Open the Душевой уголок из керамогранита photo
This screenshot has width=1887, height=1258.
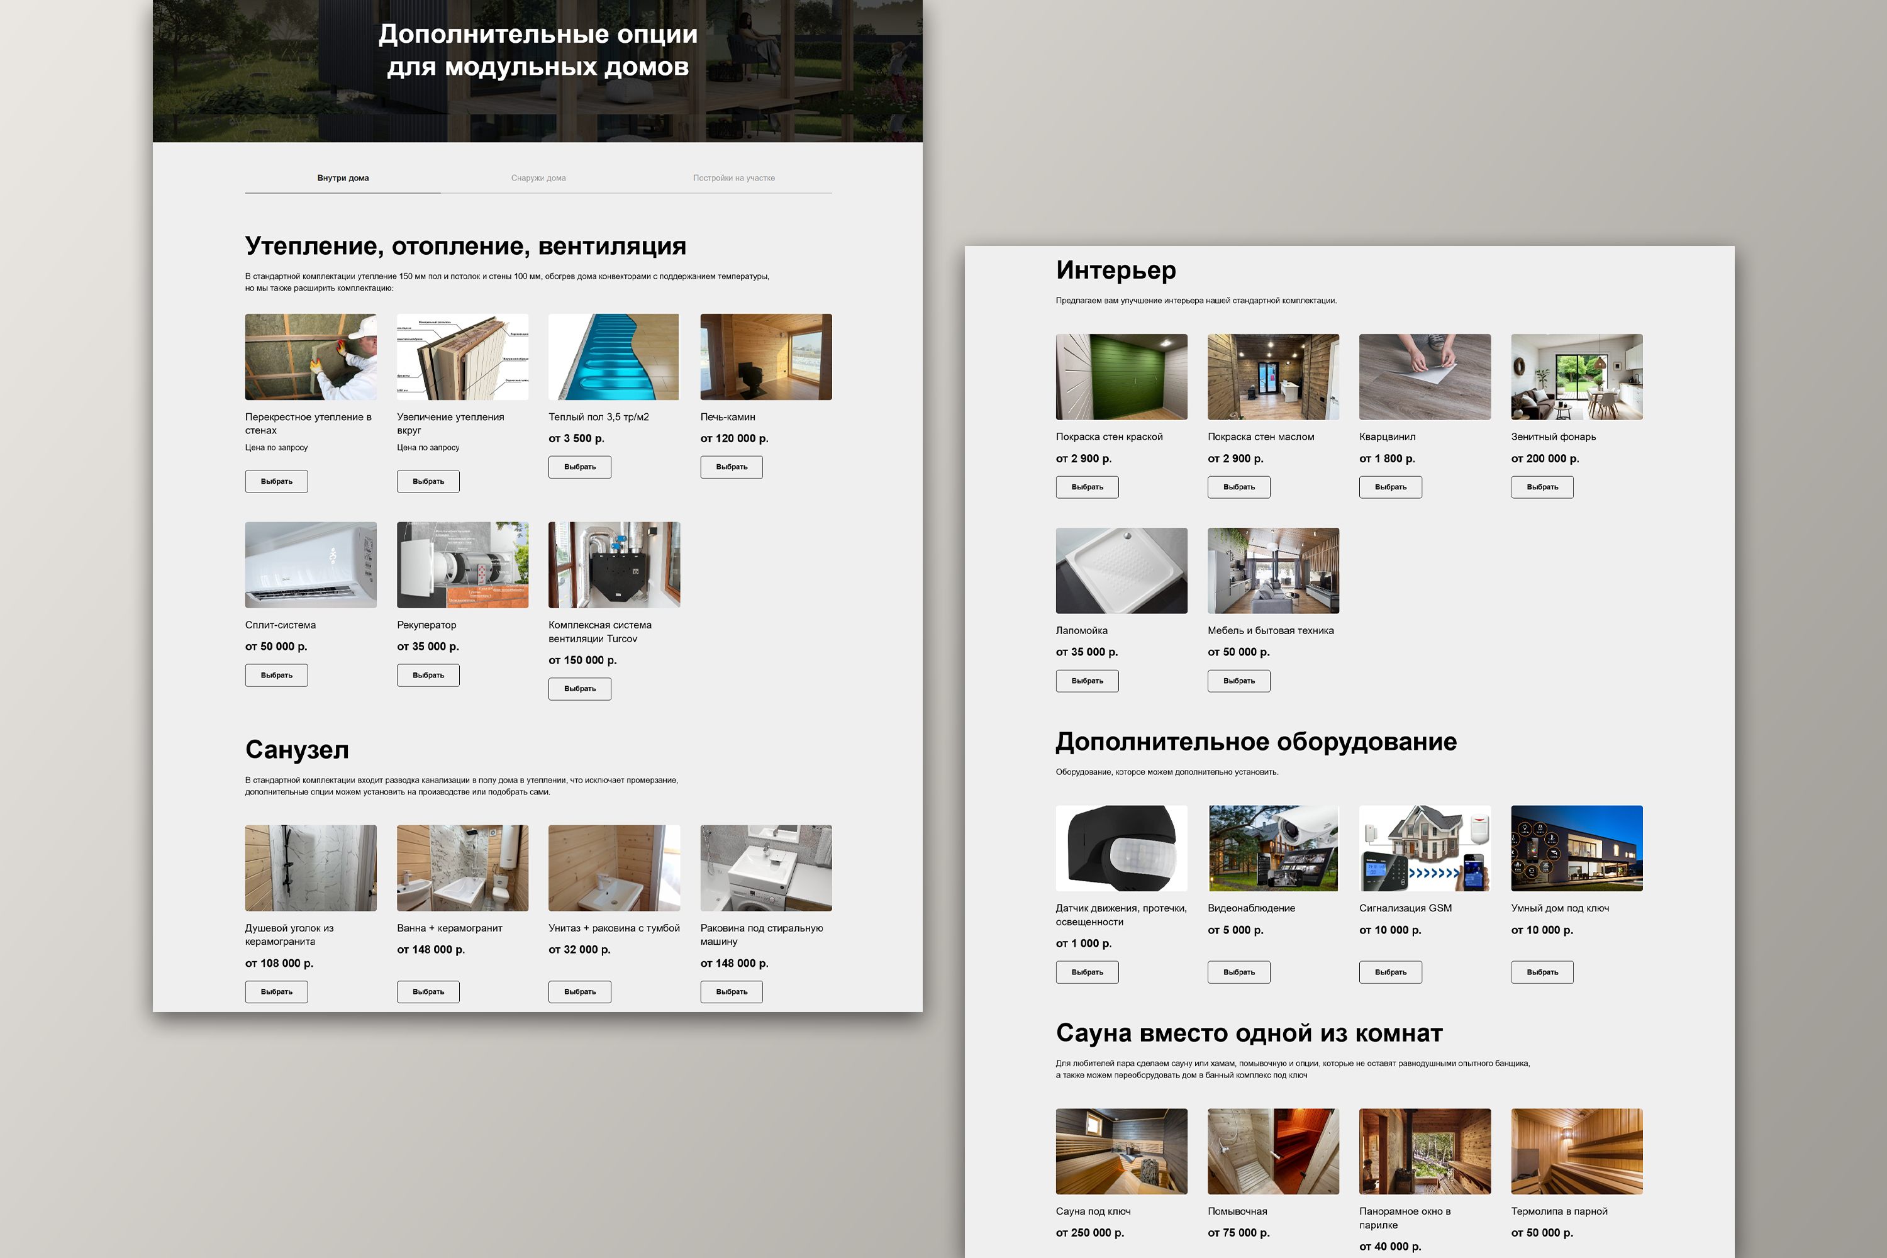click(311, 868)
